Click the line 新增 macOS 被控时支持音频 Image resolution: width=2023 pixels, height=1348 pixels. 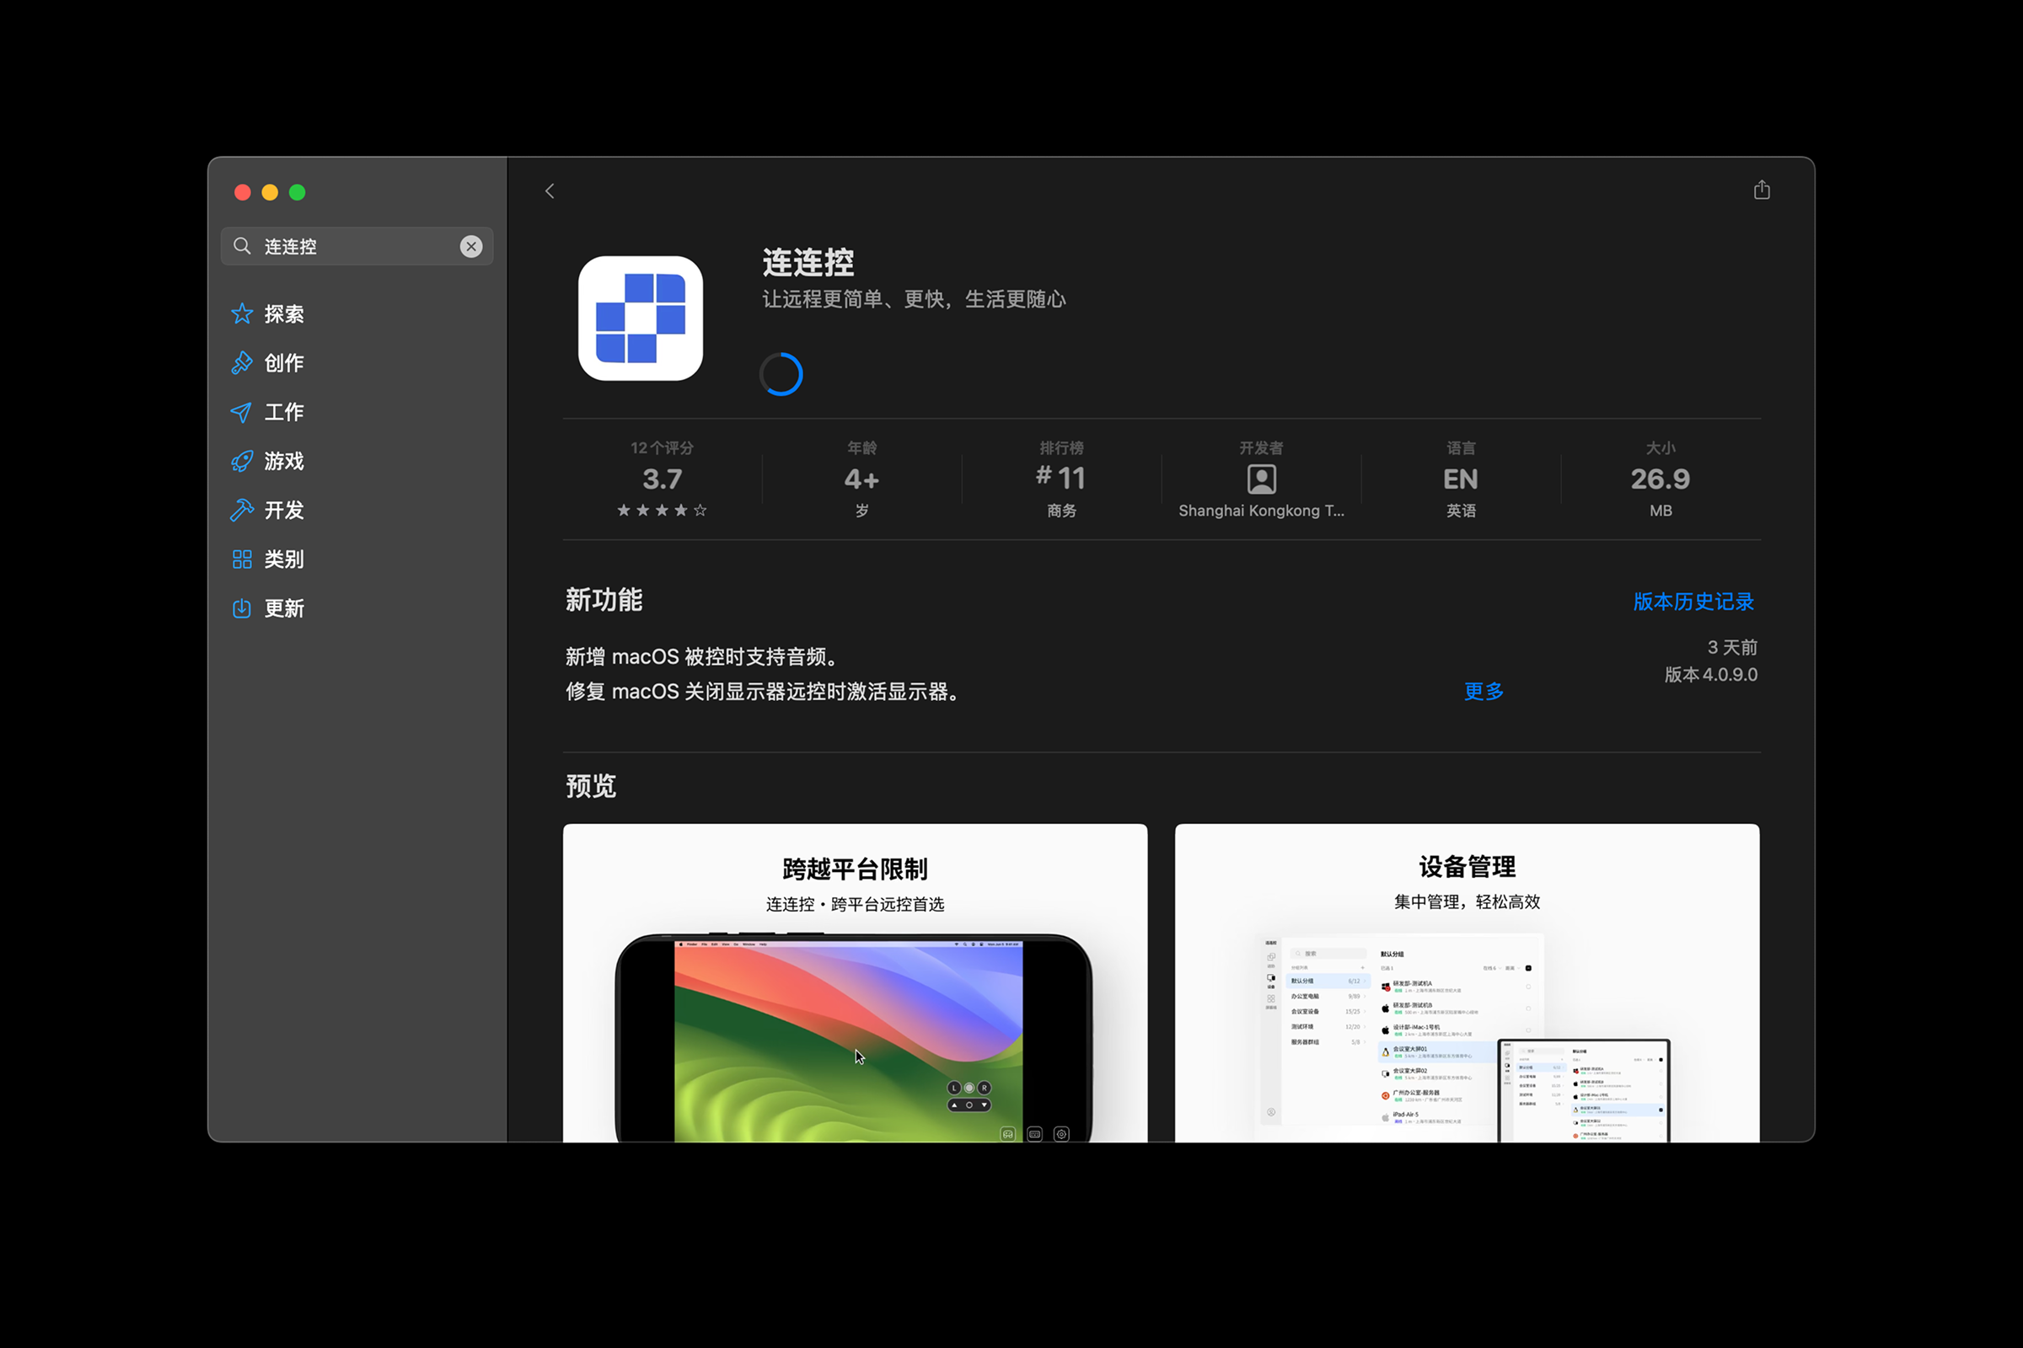click(702, 657)
